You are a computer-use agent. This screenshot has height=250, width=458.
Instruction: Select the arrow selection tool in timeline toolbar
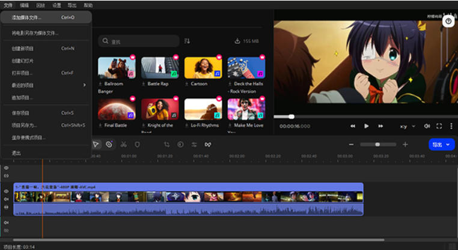pyautogui.click(x=96, y=144)
